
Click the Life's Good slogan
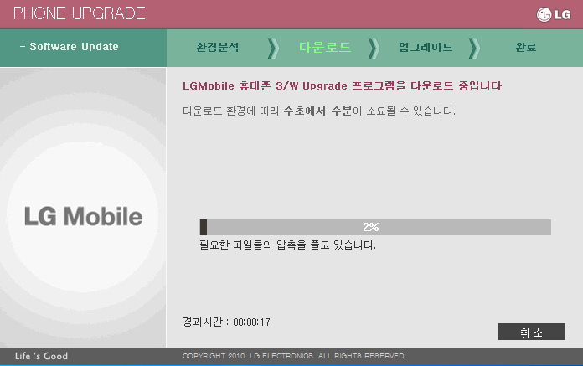click(x=41, y=356)
